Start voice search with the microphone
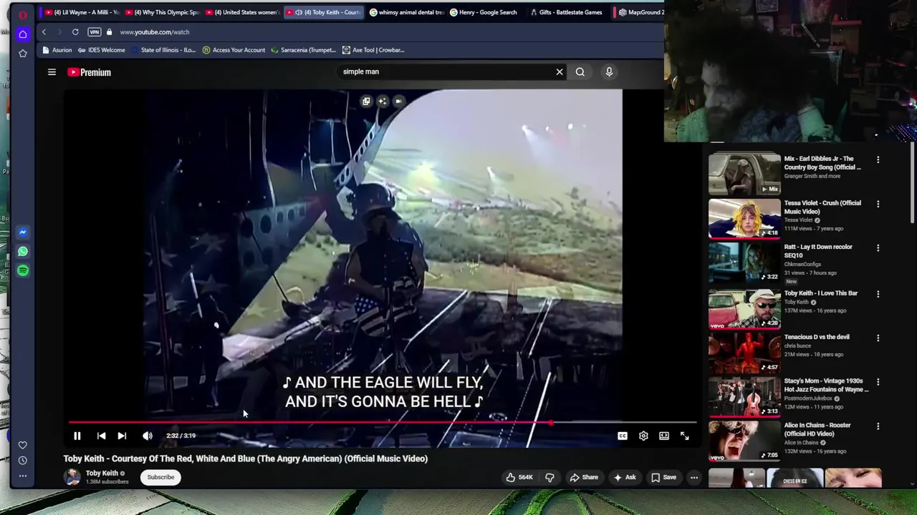 [x=609, y=72]
